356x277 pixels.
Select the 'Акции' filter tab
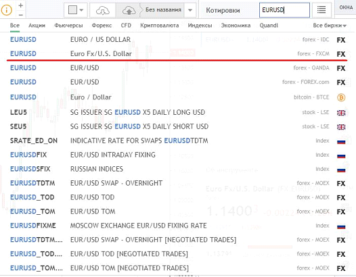coord(37,26)
